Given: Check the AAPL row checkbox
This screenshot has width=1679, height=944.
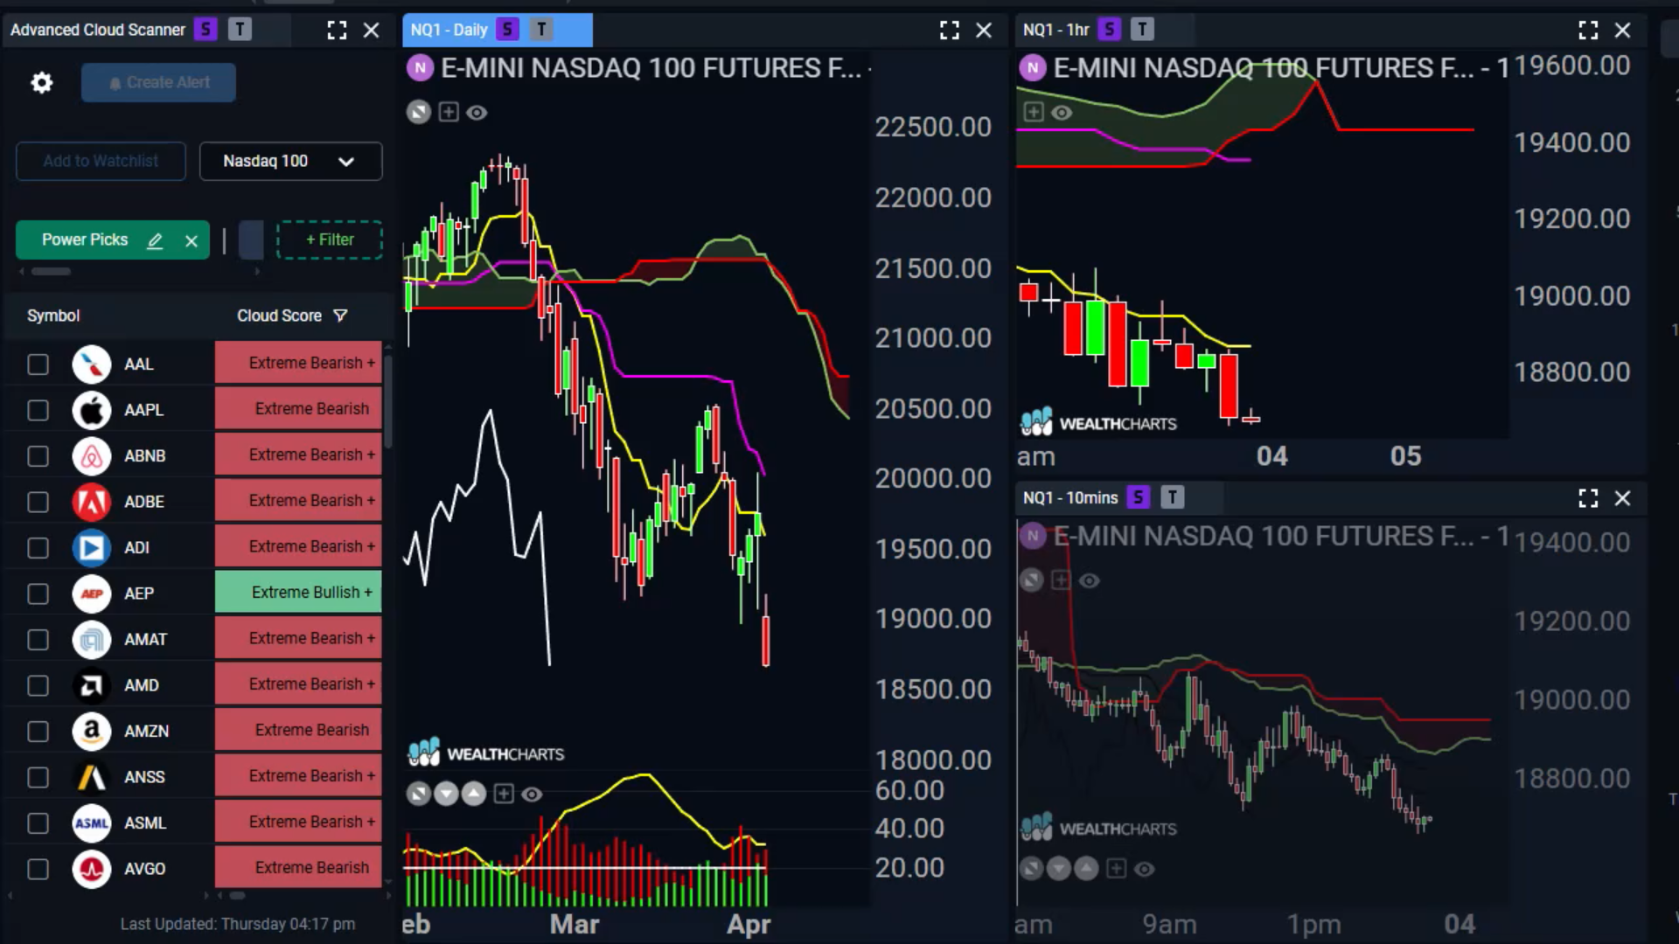Looking at the screenshot, I should (x=38, y=410).
